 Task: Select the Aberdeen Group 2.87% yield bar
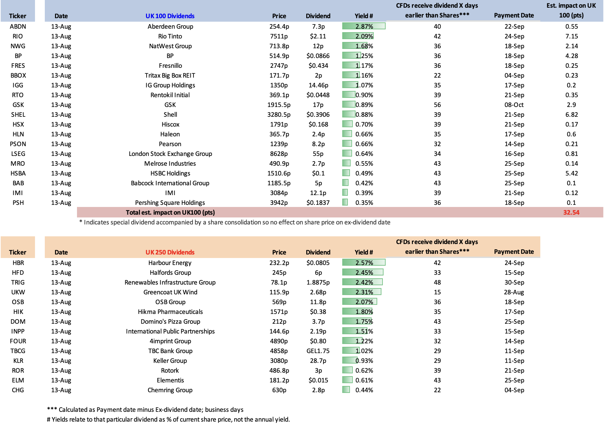coord(364,26)
